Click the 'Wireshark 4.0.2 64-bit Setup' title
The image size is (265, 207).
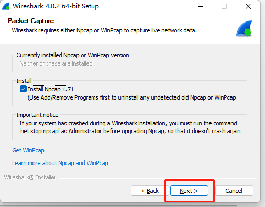pos(56,6)
